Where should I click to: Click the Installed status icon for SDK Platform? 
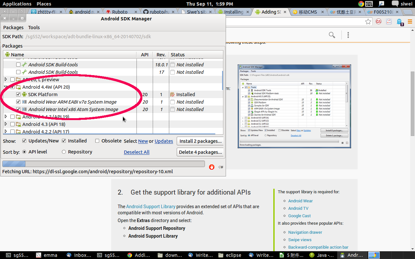tap(172, 95)
